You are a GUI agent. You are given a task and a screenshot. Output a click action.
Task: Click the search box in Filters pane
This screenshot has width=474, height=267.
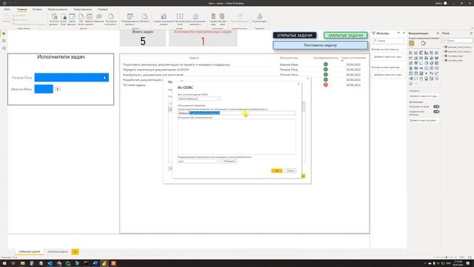click(x=388, y=41)
